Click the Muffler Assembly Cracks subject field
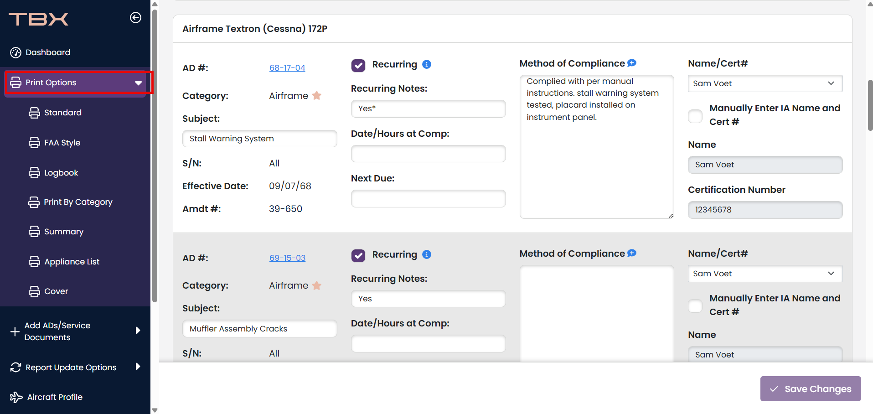Image resolution: width=873 pixels, height=414 pixels. pos(259,329)
